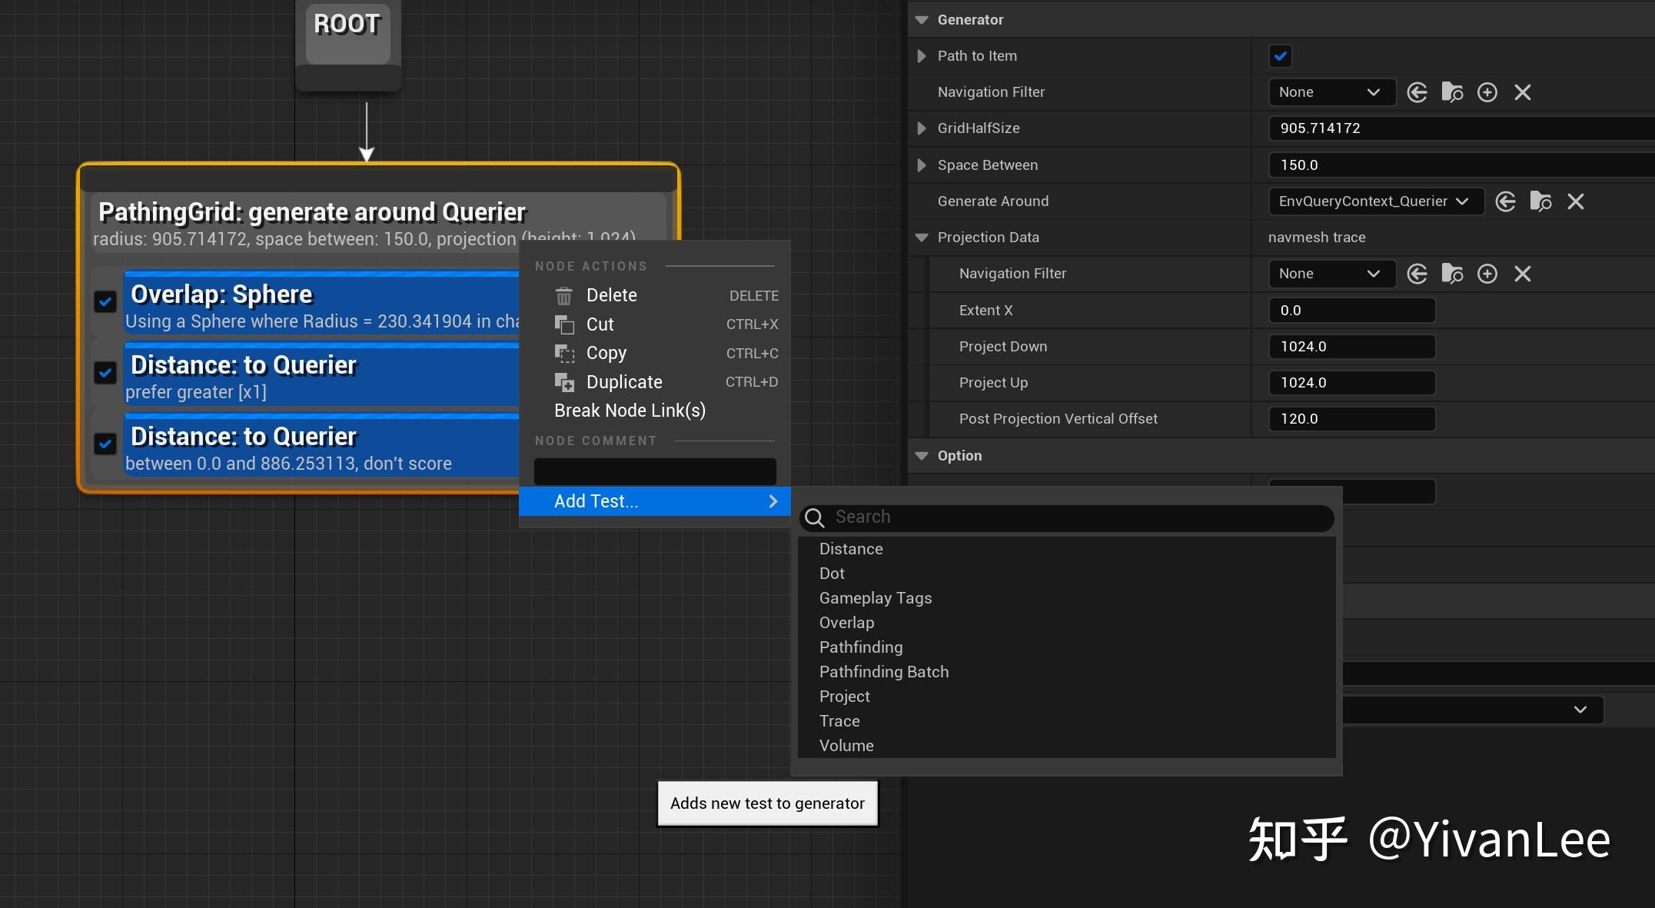The height and width of the screenshot is (908, 1655).
Task: Click browse-to-asset icon in the top Navigation Filter row
Action: point(1452,92)
